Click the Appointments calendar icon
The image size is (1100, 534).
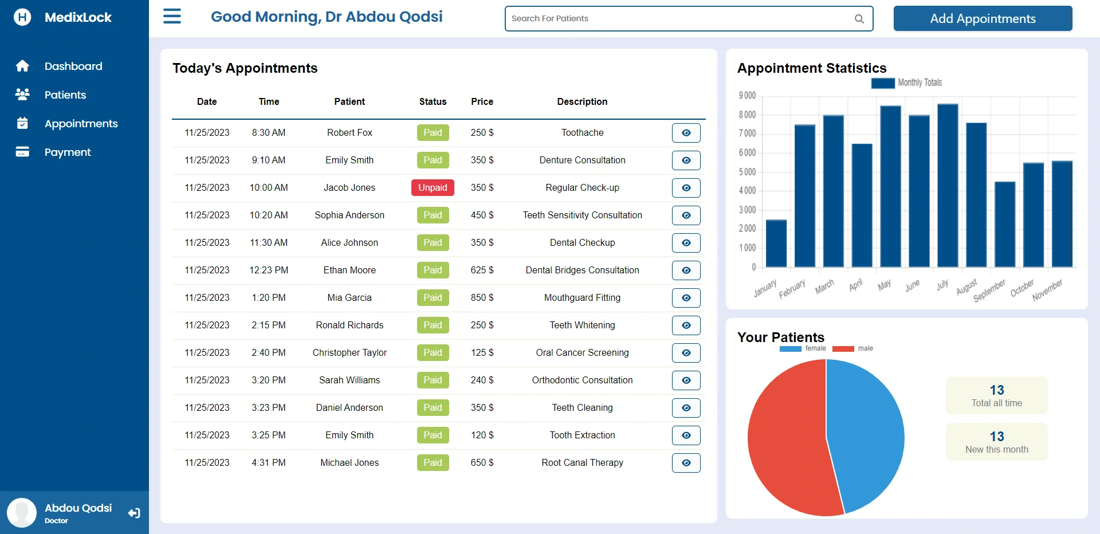[x=22, y=124]
